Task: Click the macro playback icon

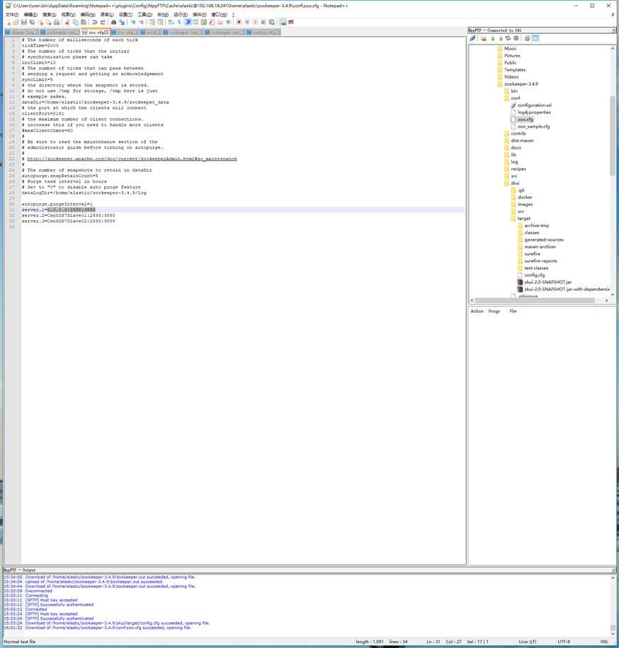Action: (256, 23)
